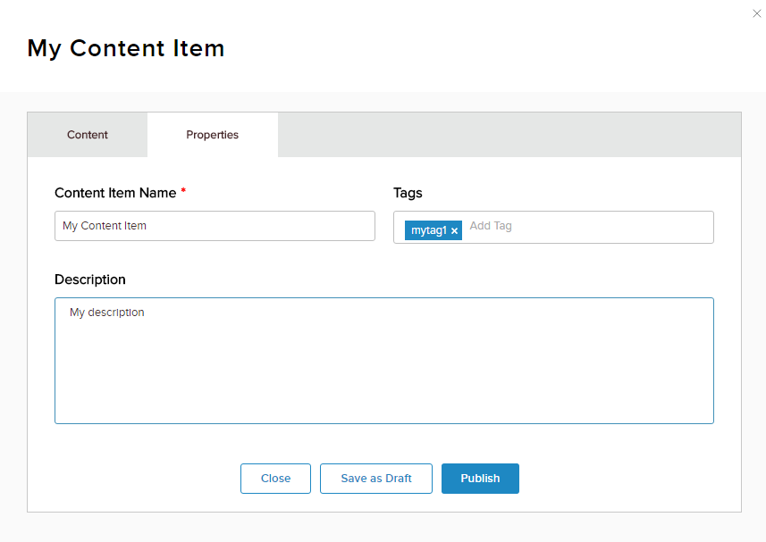Click empty space at the Tags box's right end
The height and width of the screenshot is (542, 766).
click(x=679, y=227)
